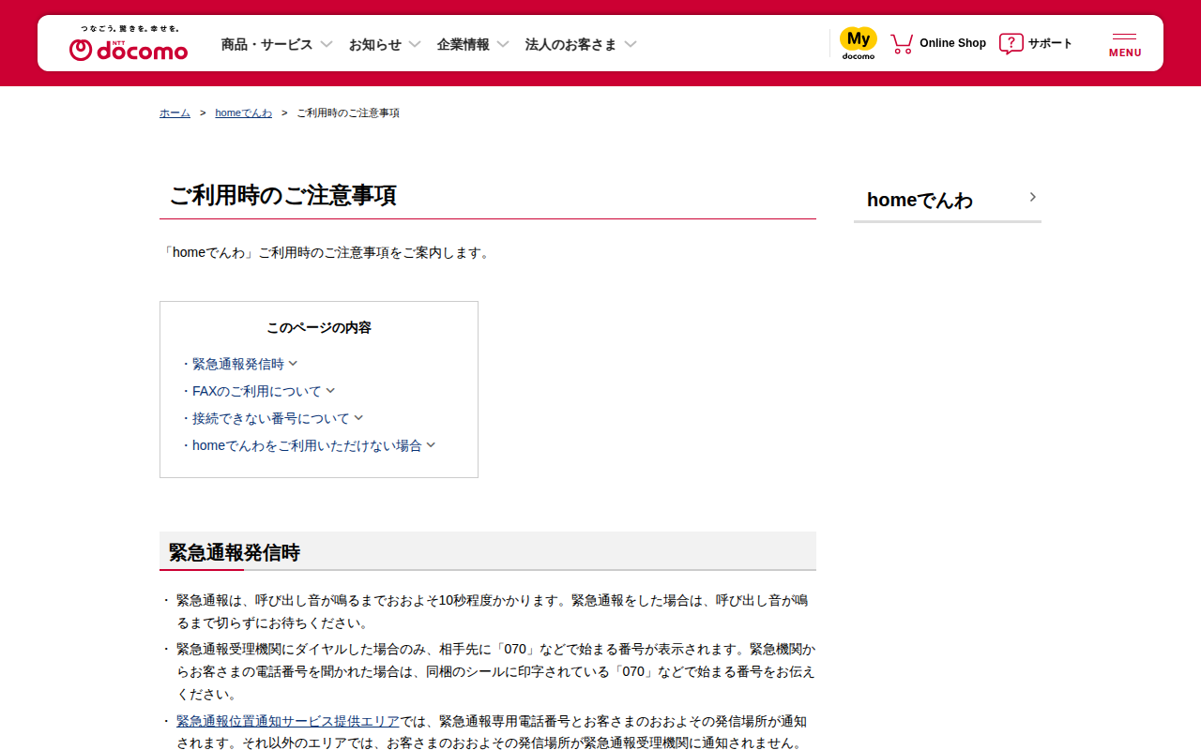Image resolution: width=1201 pixels, height=750 pixels.
Task: Click the arrow beside sidebar homeでんわ
Action: pyautogui.click(x=1032, y=197)
